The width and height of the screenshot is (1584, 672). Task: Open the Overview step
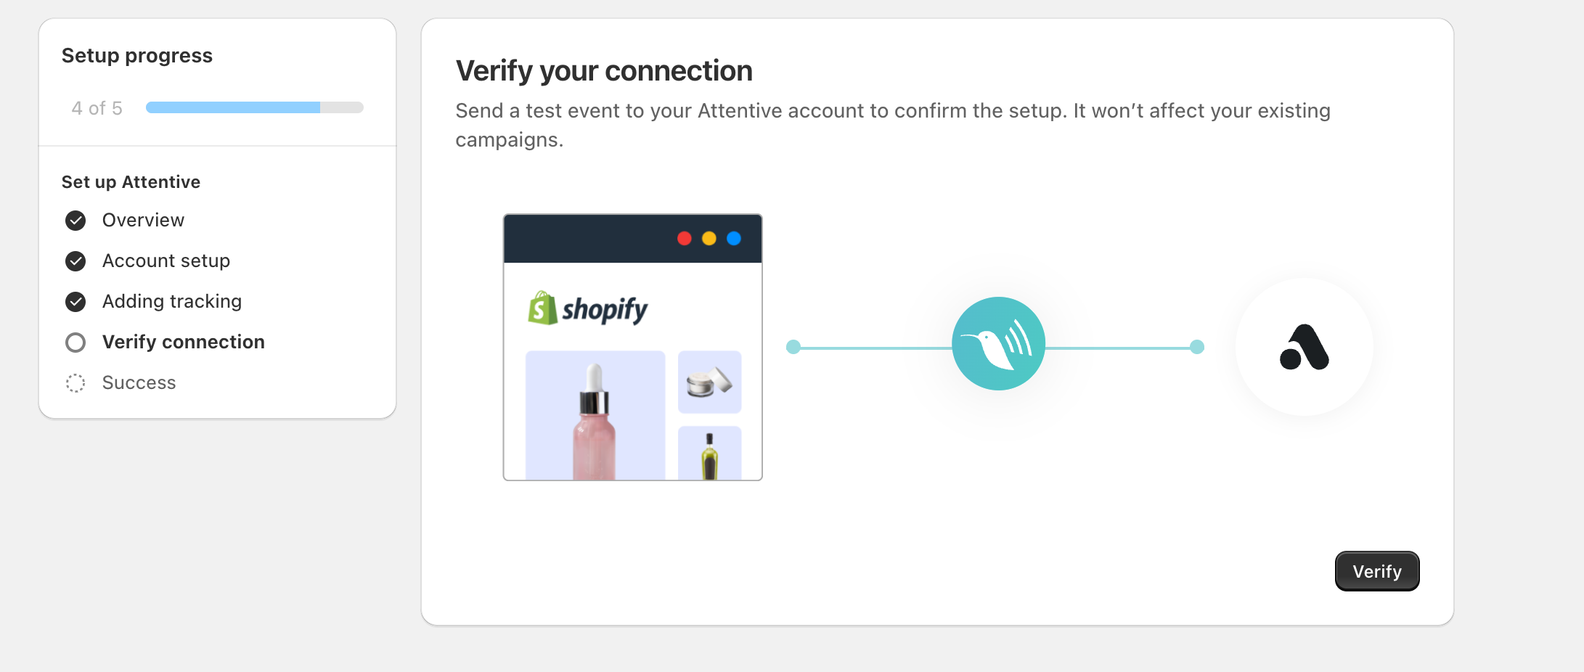143,221
